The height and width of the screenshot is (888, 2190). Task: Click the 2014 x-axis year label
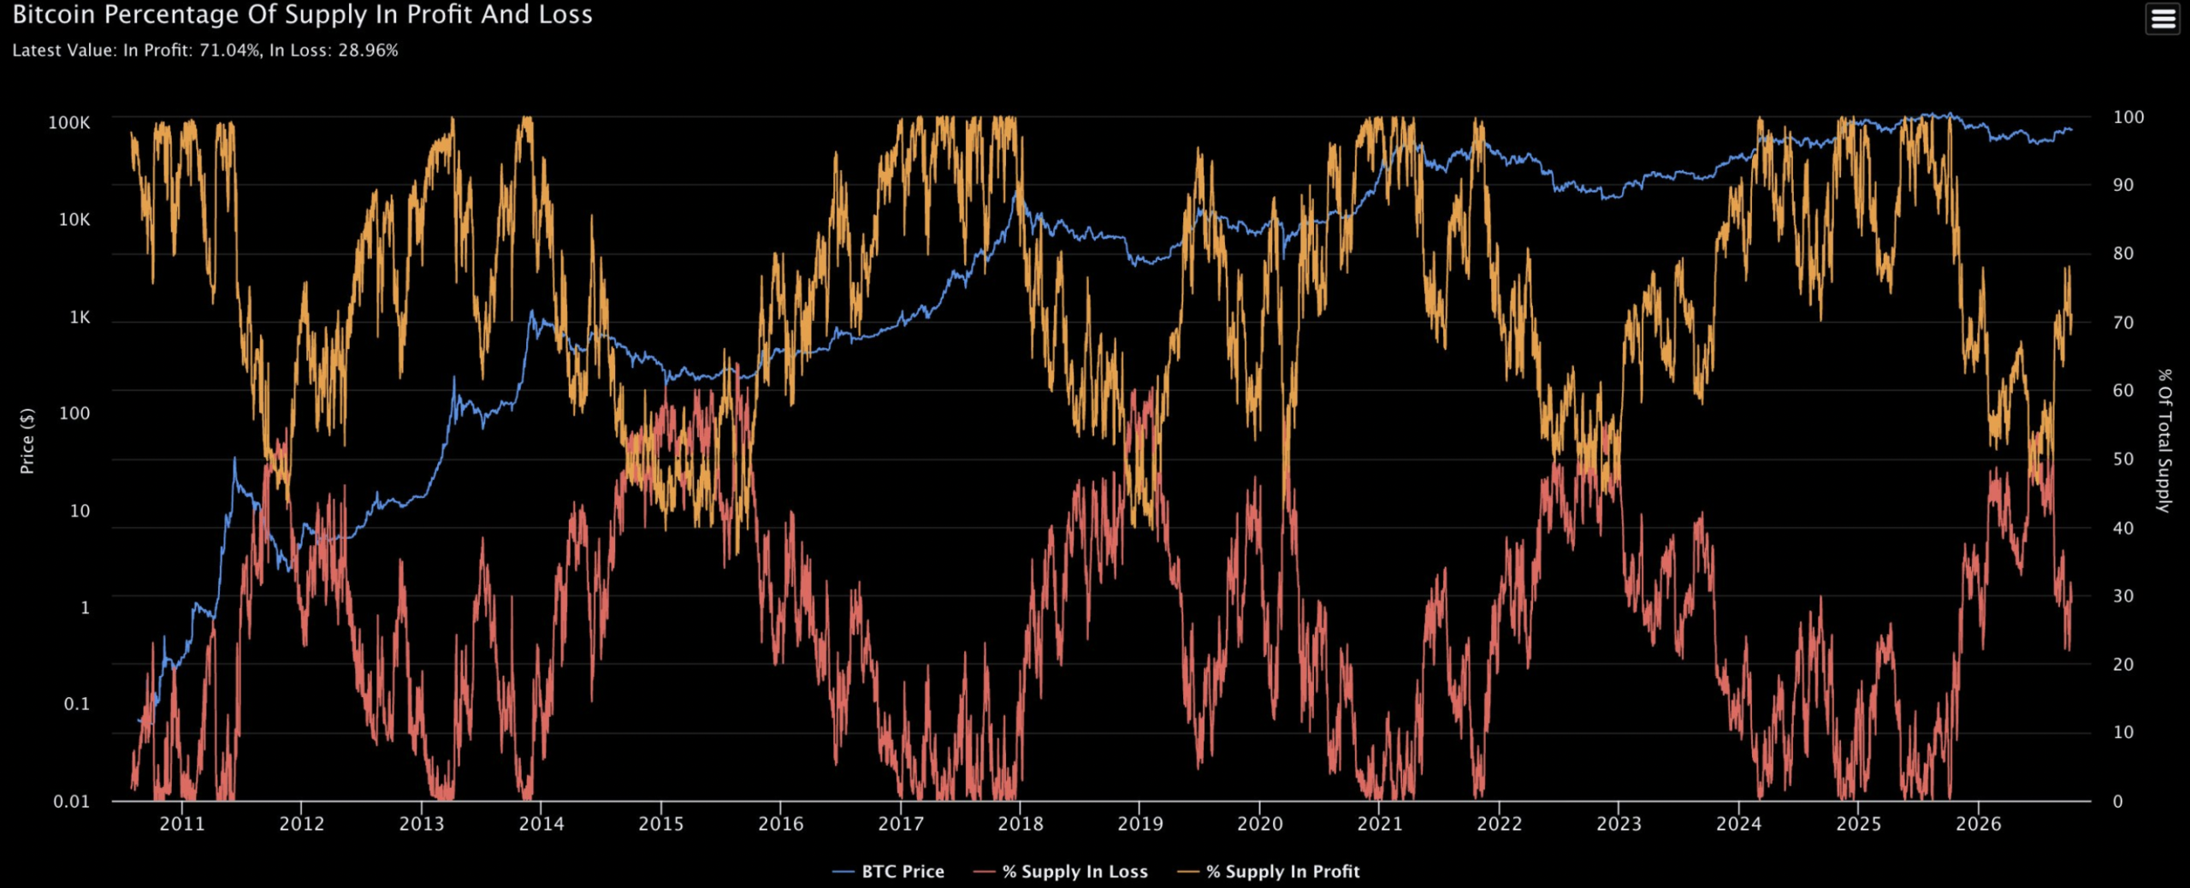(x=542, y=824)
